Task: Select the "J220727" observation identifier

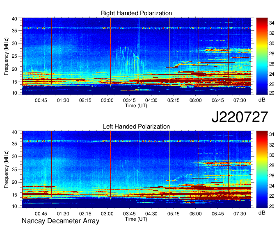Action: click(240, 117)
